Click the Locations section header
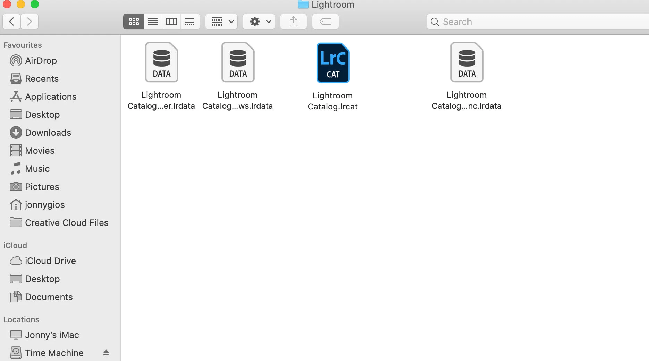This screenshot has height=361, width=649. pos(22,319)
